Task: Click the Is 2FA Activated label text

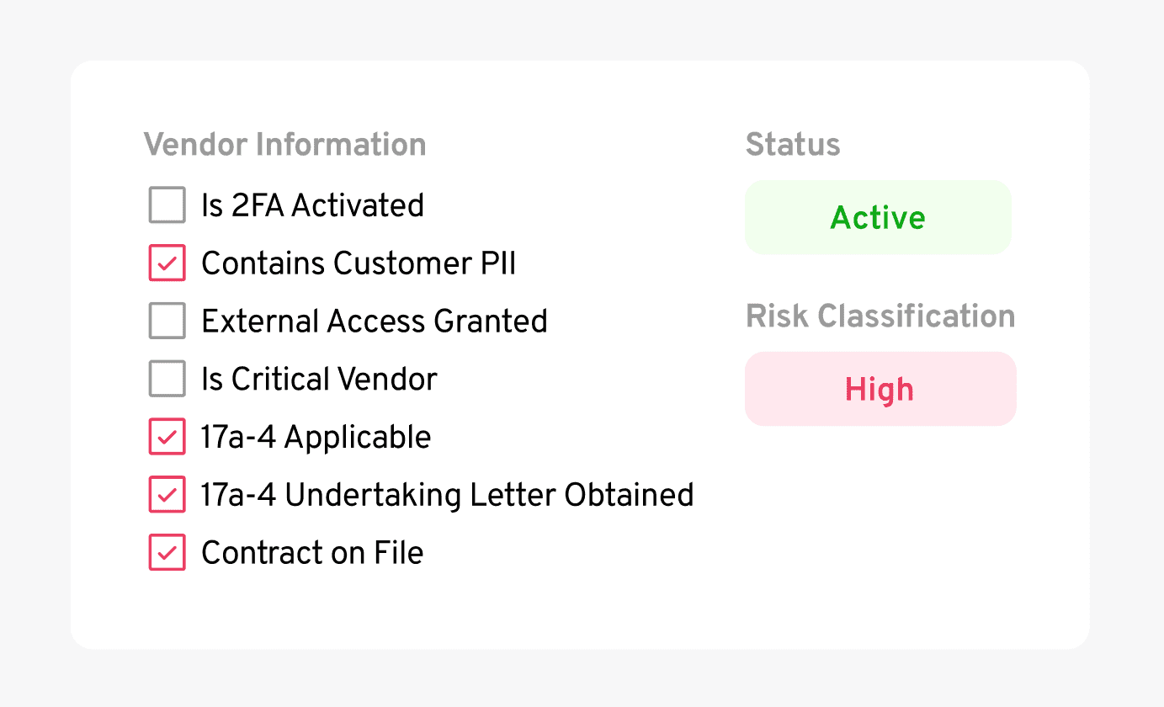Action: pyautogui.click(x=311, y=205)
